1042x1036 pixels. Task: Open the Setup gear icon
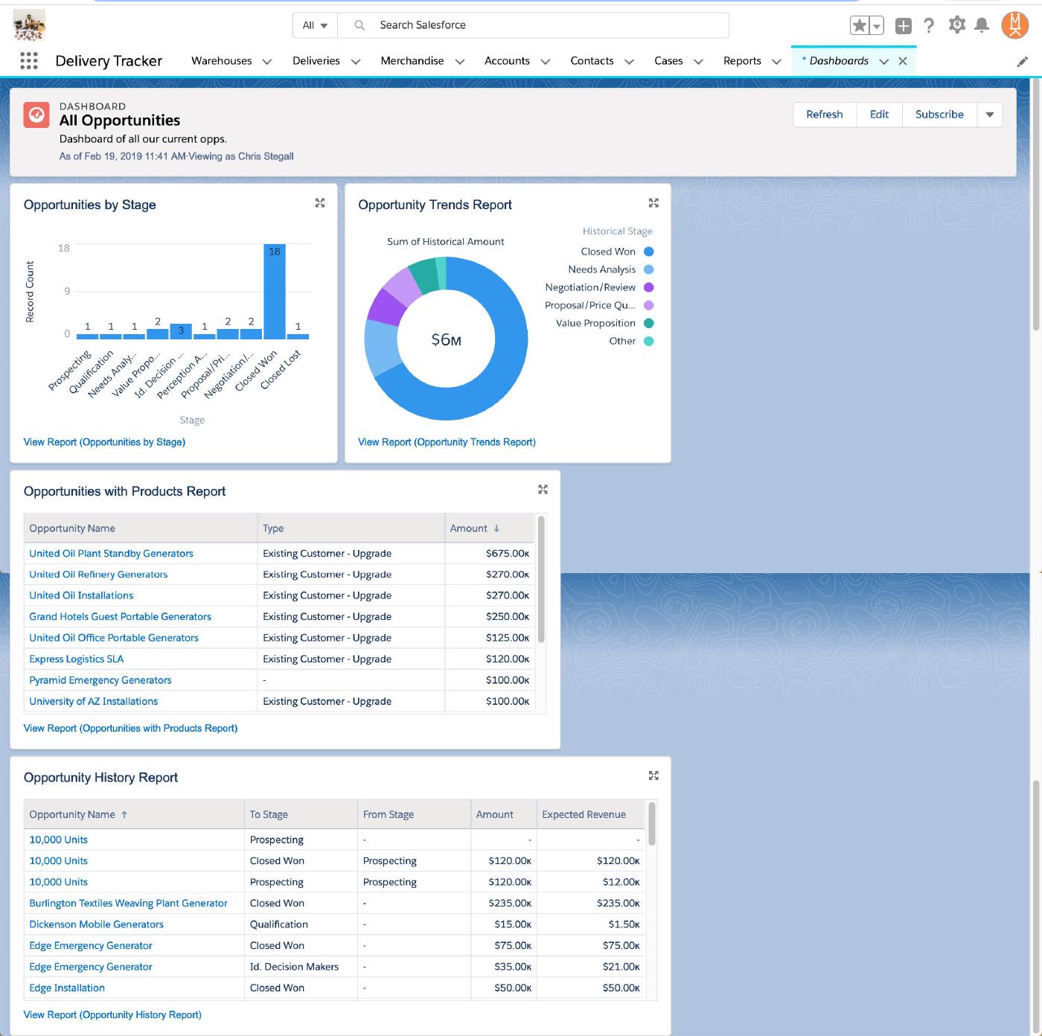click(x=956, y=25)
